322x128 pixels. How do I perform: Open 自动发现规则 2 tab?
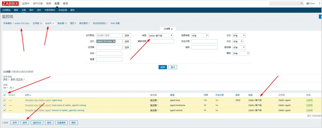click(100, 23)
